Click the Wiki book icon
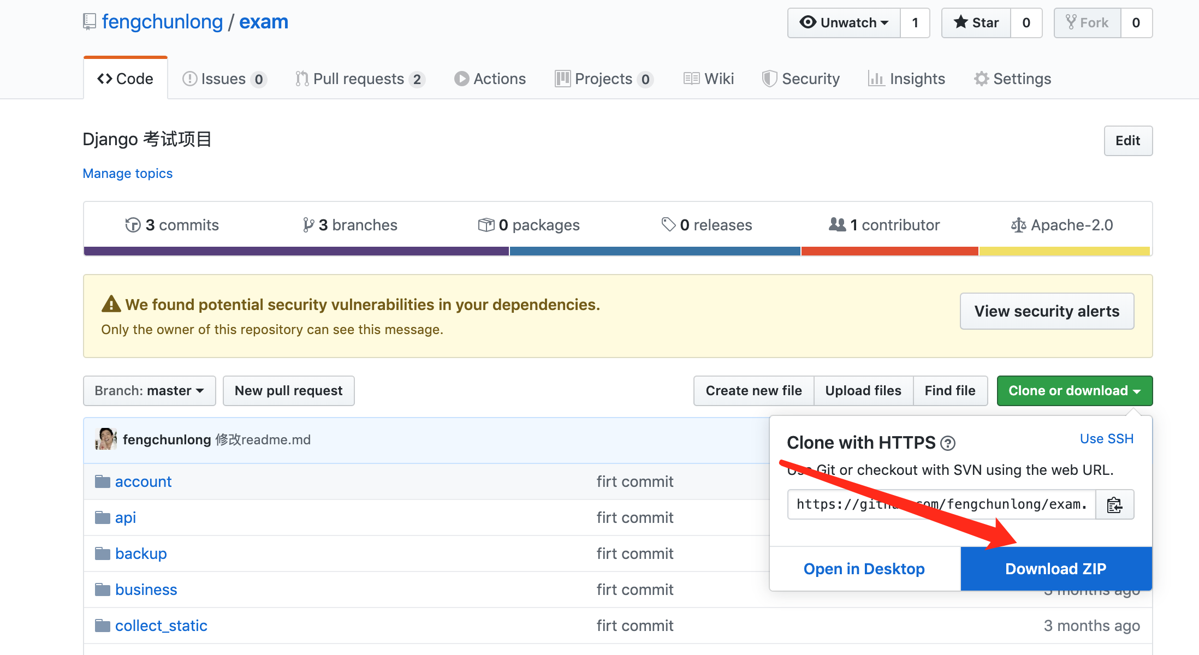This screenshot has height=655, width=1199. click(x=691, y=79)
